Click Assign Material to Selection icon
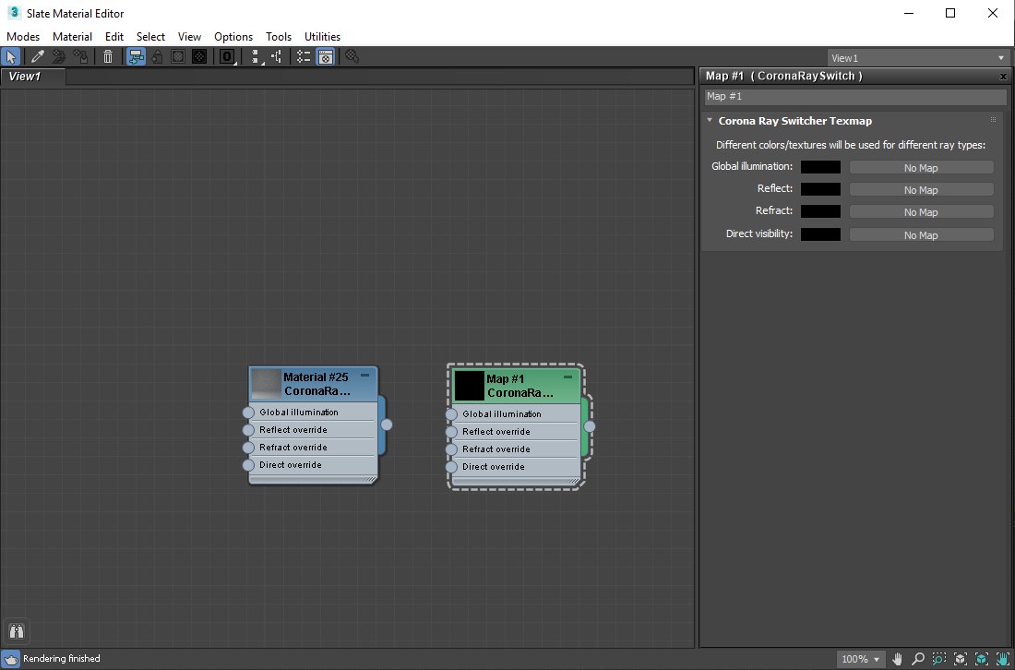This screenshot has width=1015, height=670. pos(80,57)
